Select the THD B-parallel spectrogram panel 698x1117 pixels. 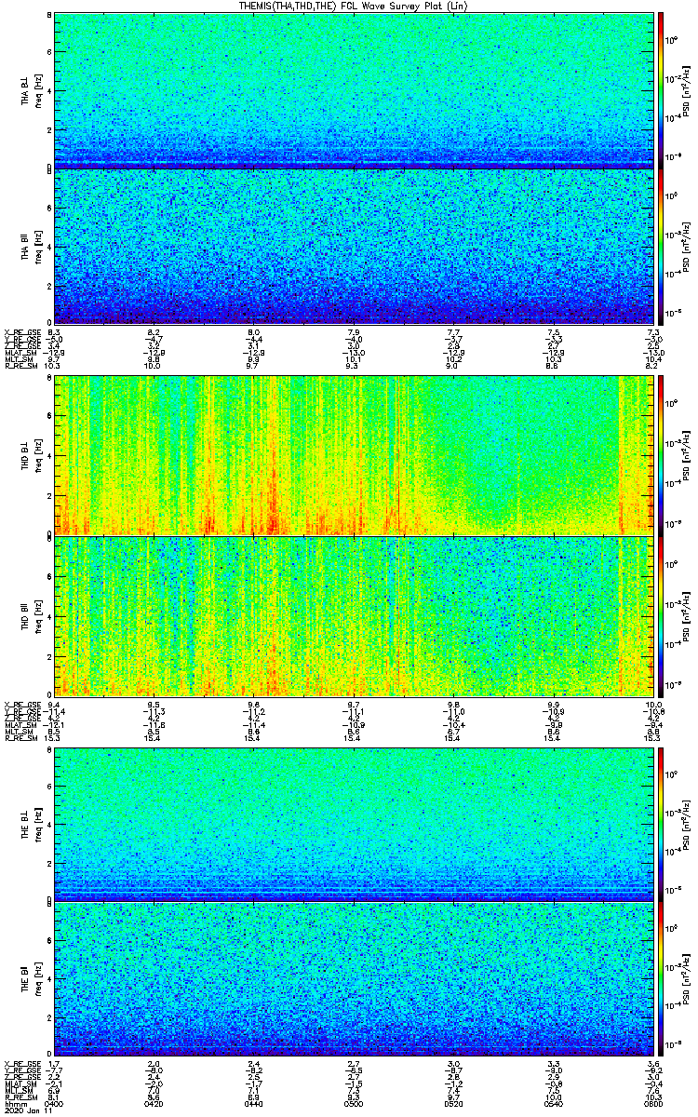(x=354, y=615)
